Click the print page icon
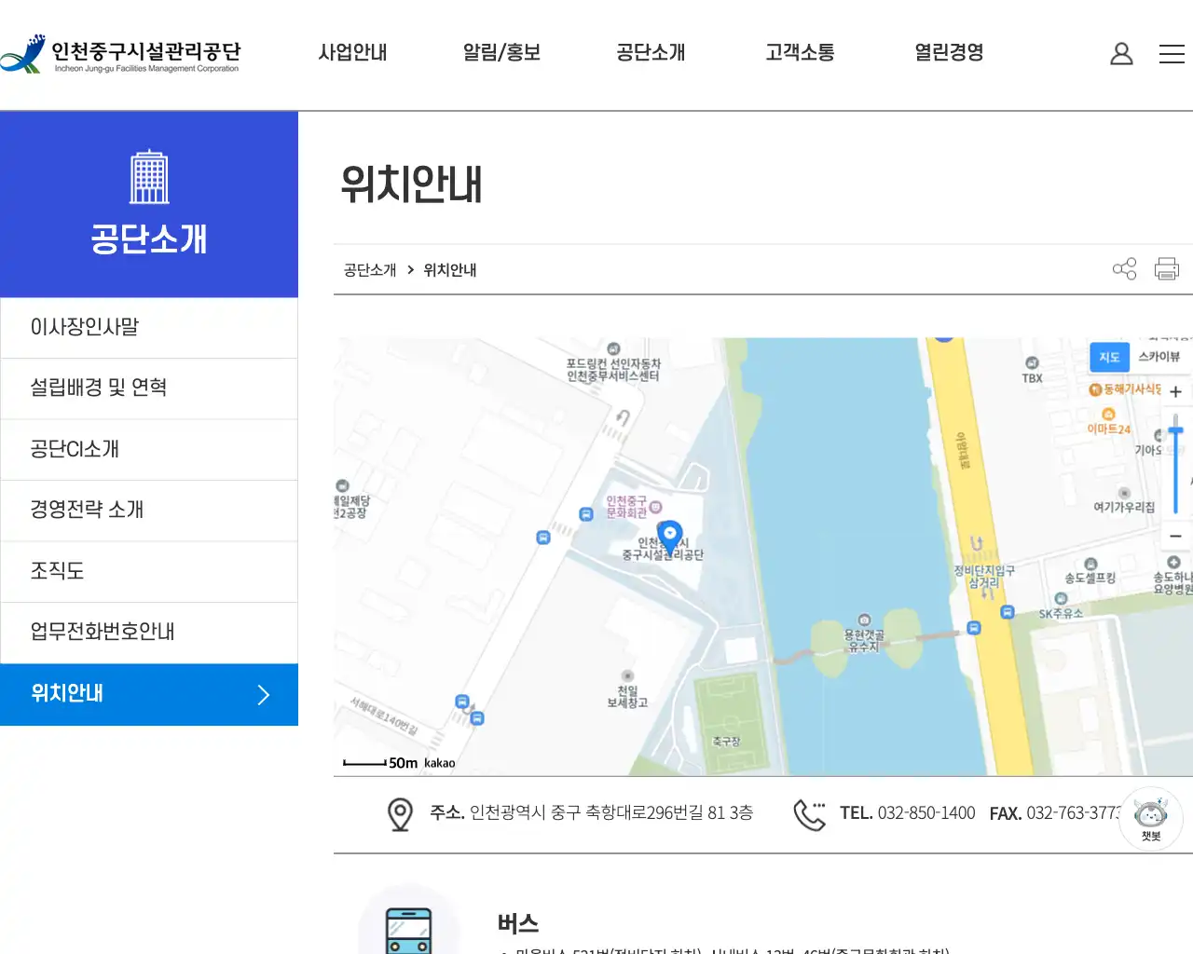 click(1166, 268)
